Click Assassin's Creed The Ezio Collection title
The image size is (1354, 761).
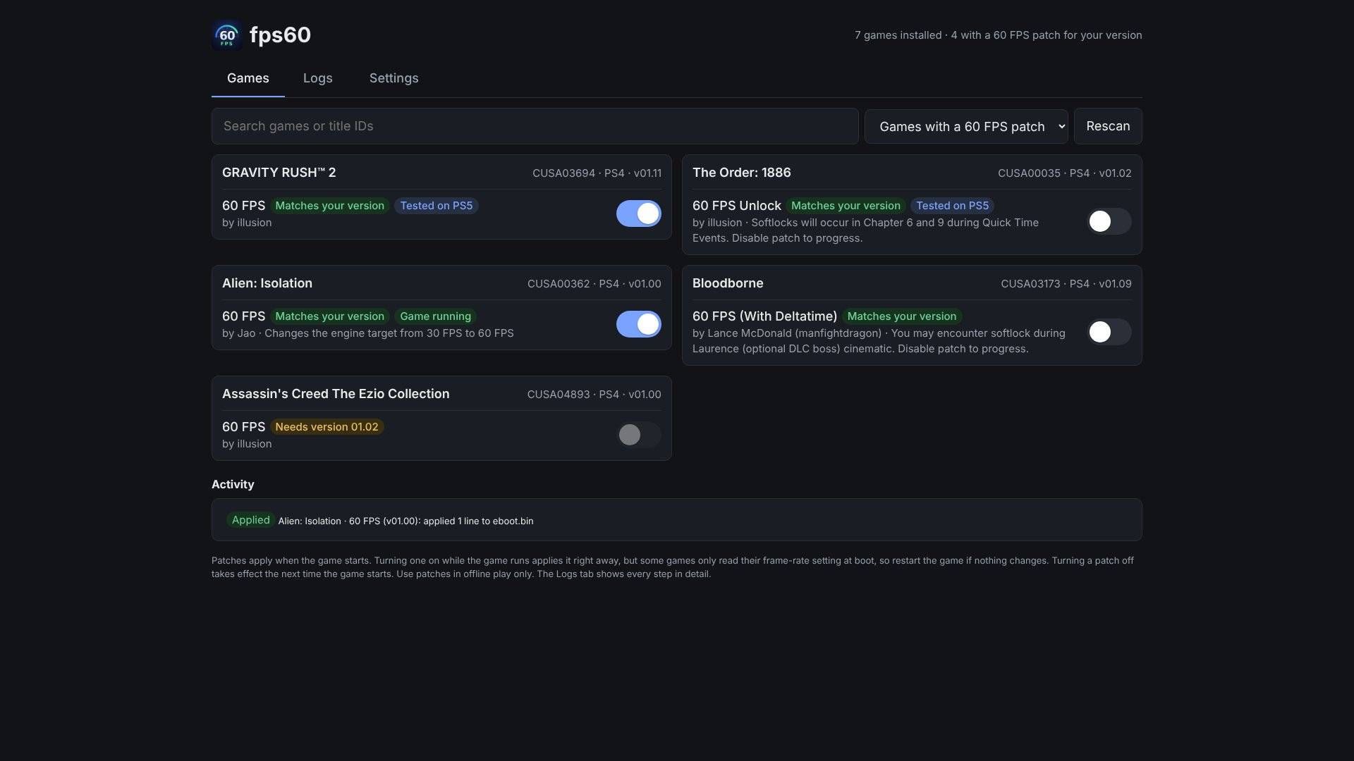pos(336,394)
